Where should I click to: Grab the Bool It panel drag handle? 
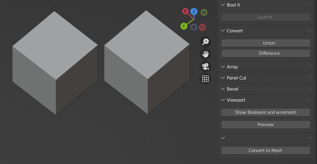[x=309, y=5]
